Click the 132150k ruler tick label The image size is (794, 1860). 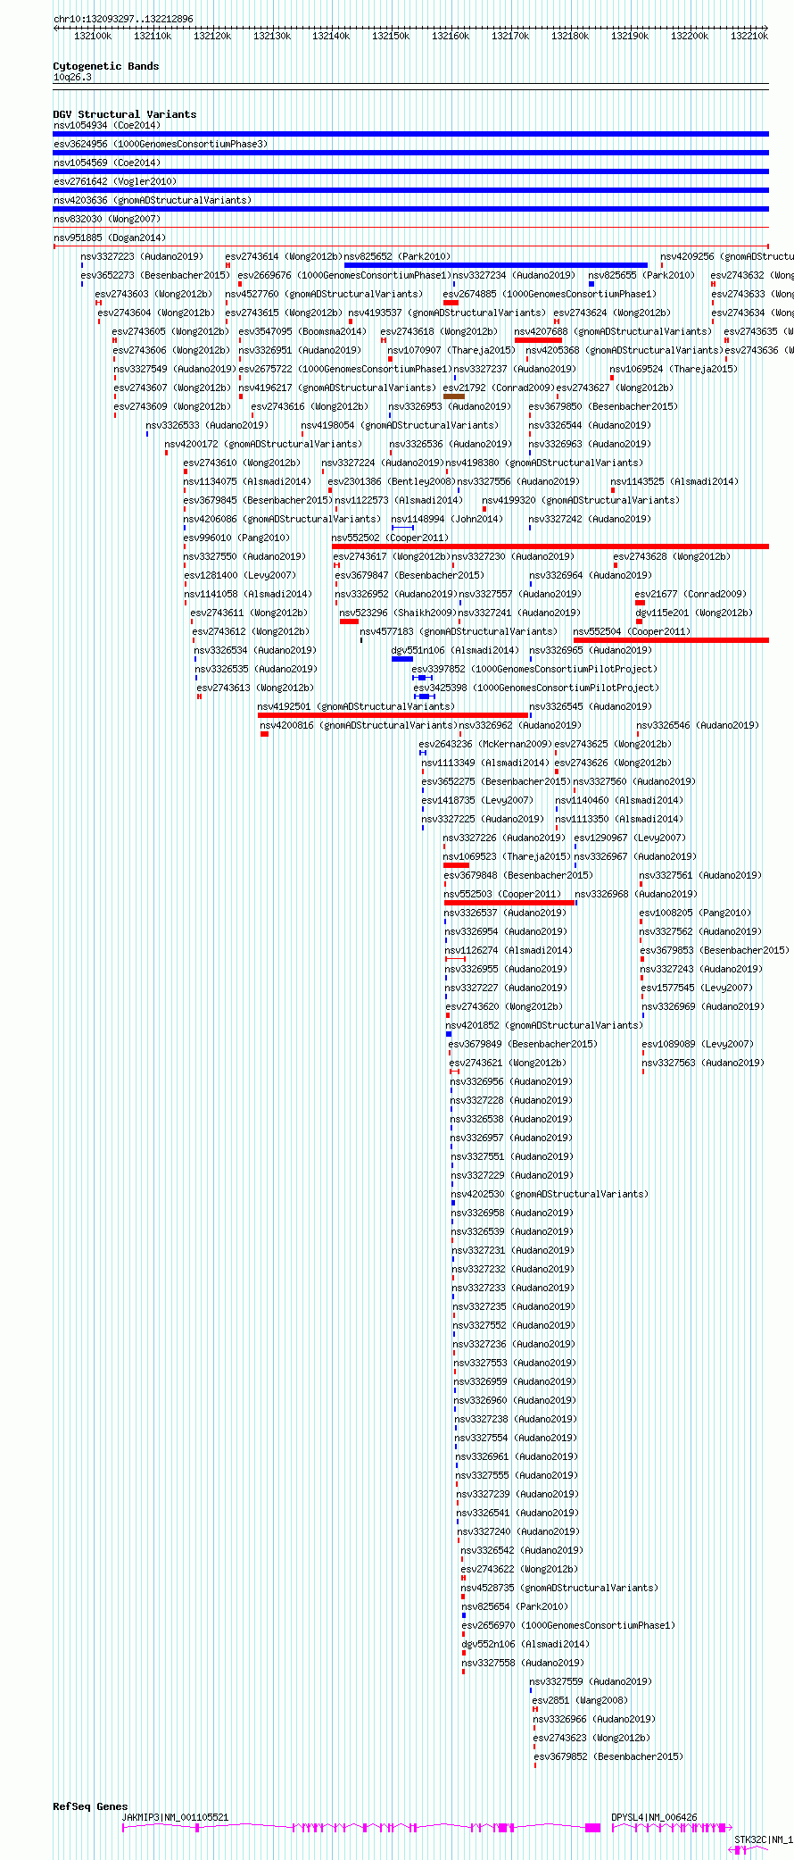pyautogui.click(x=391, y=36)
